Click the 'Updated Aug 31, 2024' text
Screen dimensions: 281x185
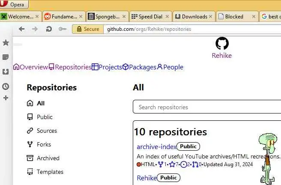(x=228, y=164)
